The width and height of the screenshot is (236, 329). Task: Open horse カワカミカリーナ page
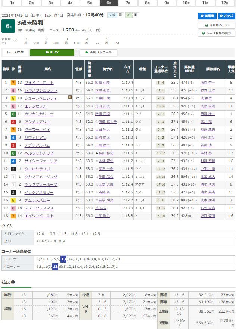tap(39, 114)
